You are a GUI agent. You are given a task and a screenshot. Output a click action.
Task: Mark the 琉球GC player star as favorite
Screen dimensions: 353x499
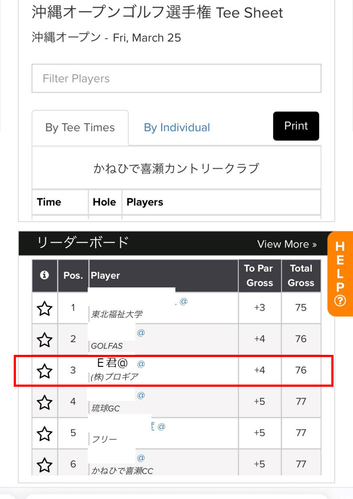click(x=44, y=403)
